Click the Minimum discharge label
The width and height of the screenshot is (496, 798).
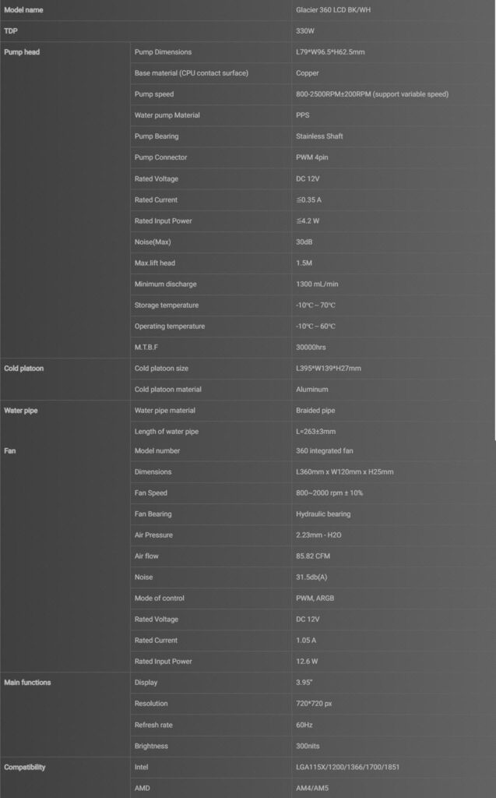tap(165, 284)
